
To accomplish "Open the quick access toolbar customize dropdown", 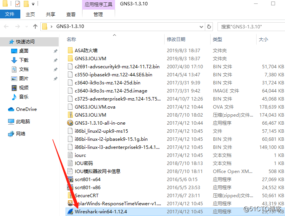I will (33, 4).
